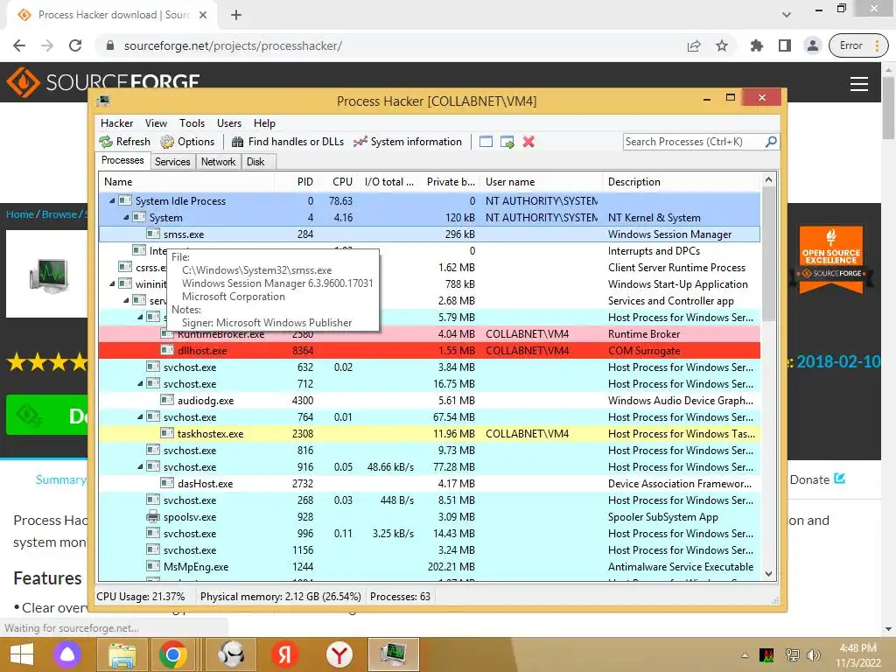The width and height of the screenshot is (896, 672).
Task: Click the Refresh toolbar icon
Action: (x=106, y=142)
